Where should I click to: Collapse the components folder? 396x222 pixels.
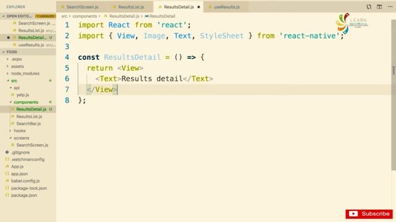point(26,102)
